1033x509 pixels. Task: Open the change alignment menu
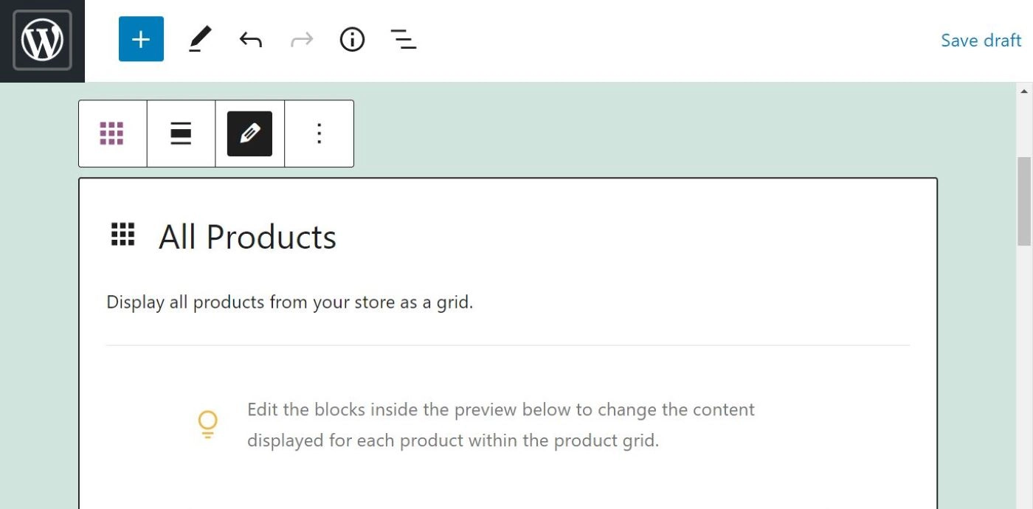coord(181,134)
